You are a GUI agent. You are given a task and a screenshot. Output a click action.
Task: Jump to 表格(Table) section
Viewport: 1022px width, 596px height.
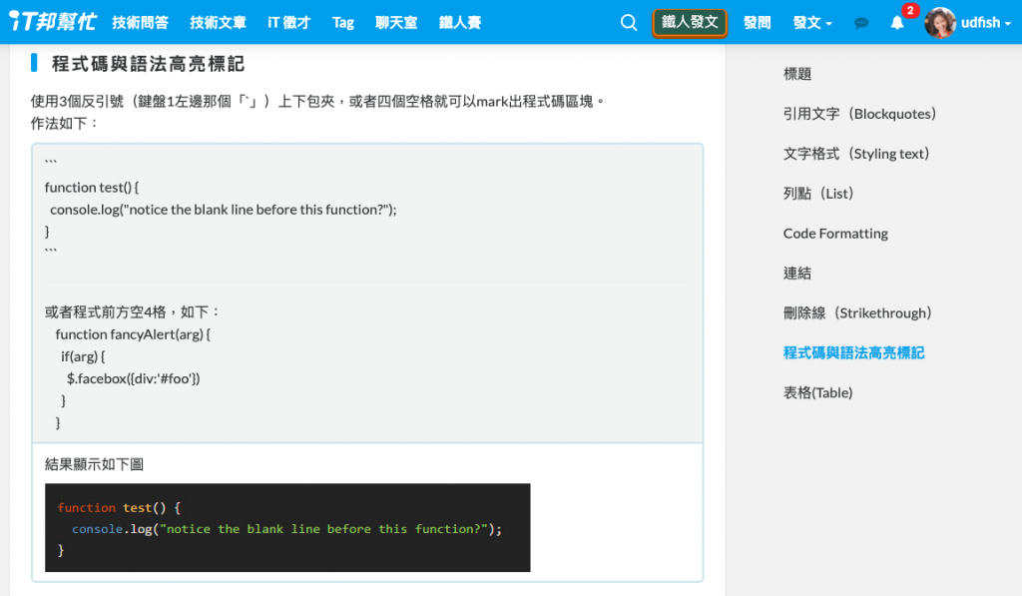(818, 392)
